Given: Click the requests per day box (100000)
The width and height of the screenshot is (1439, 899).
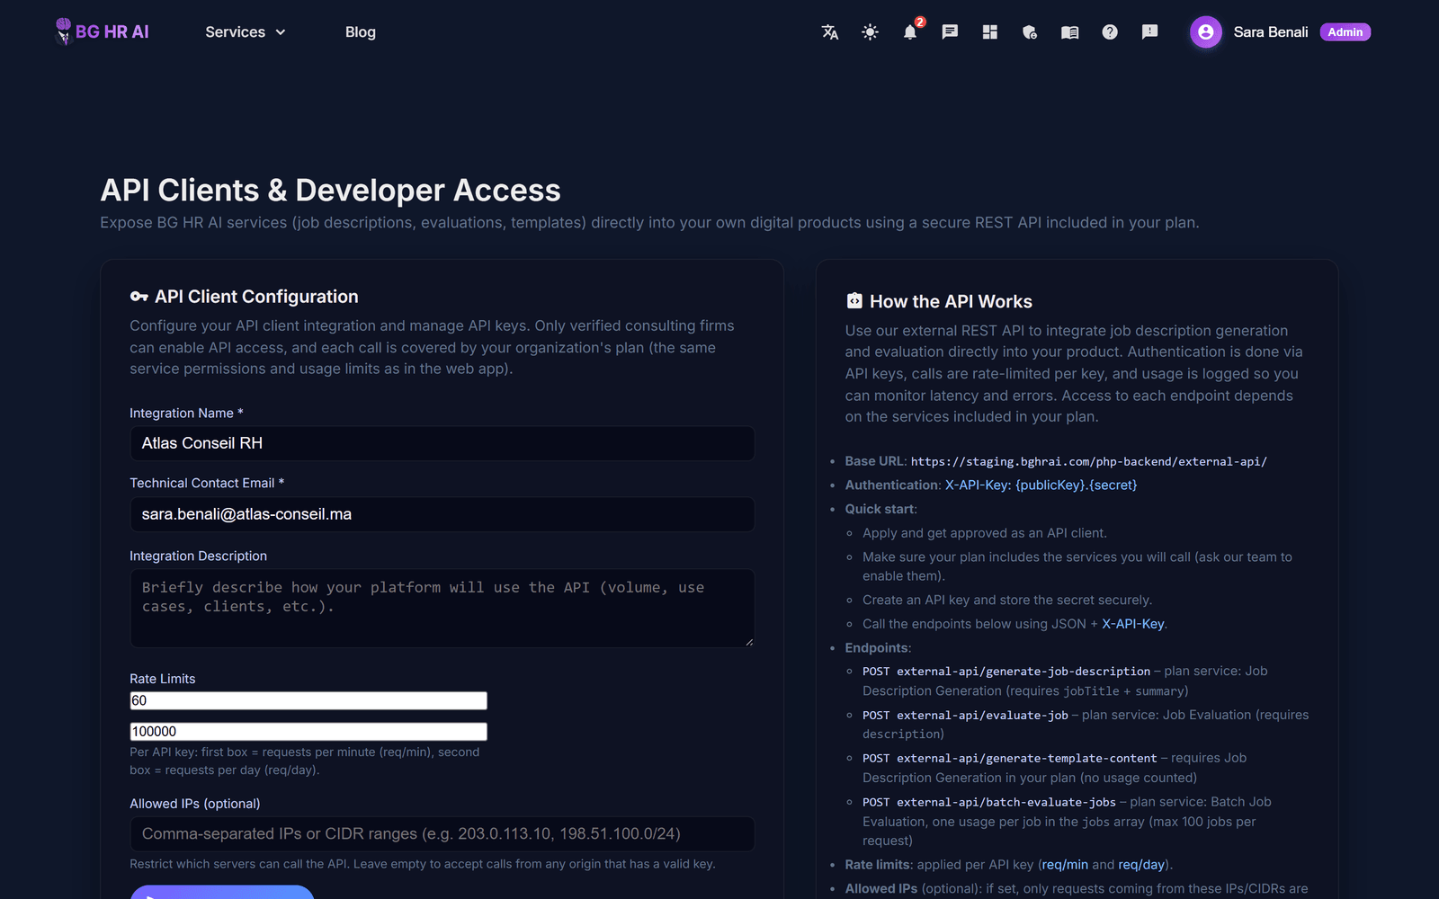Looking at the screenshot, I should pos(308,732).
